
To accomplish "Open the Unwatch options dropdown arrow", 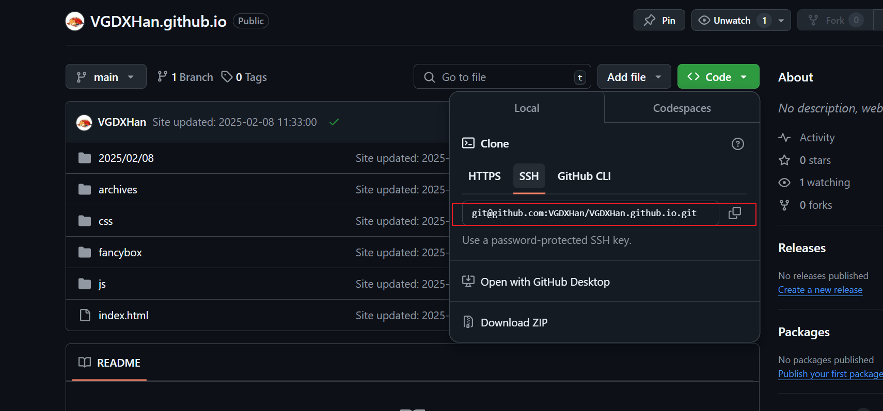I will click(781, 20).
